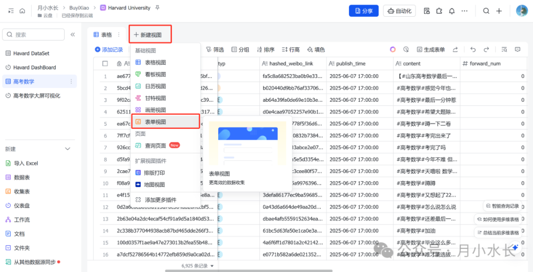Viewport: 533px width, 272px height.
Task: Pin the Harvard University document
Action: tap(157, 8)
